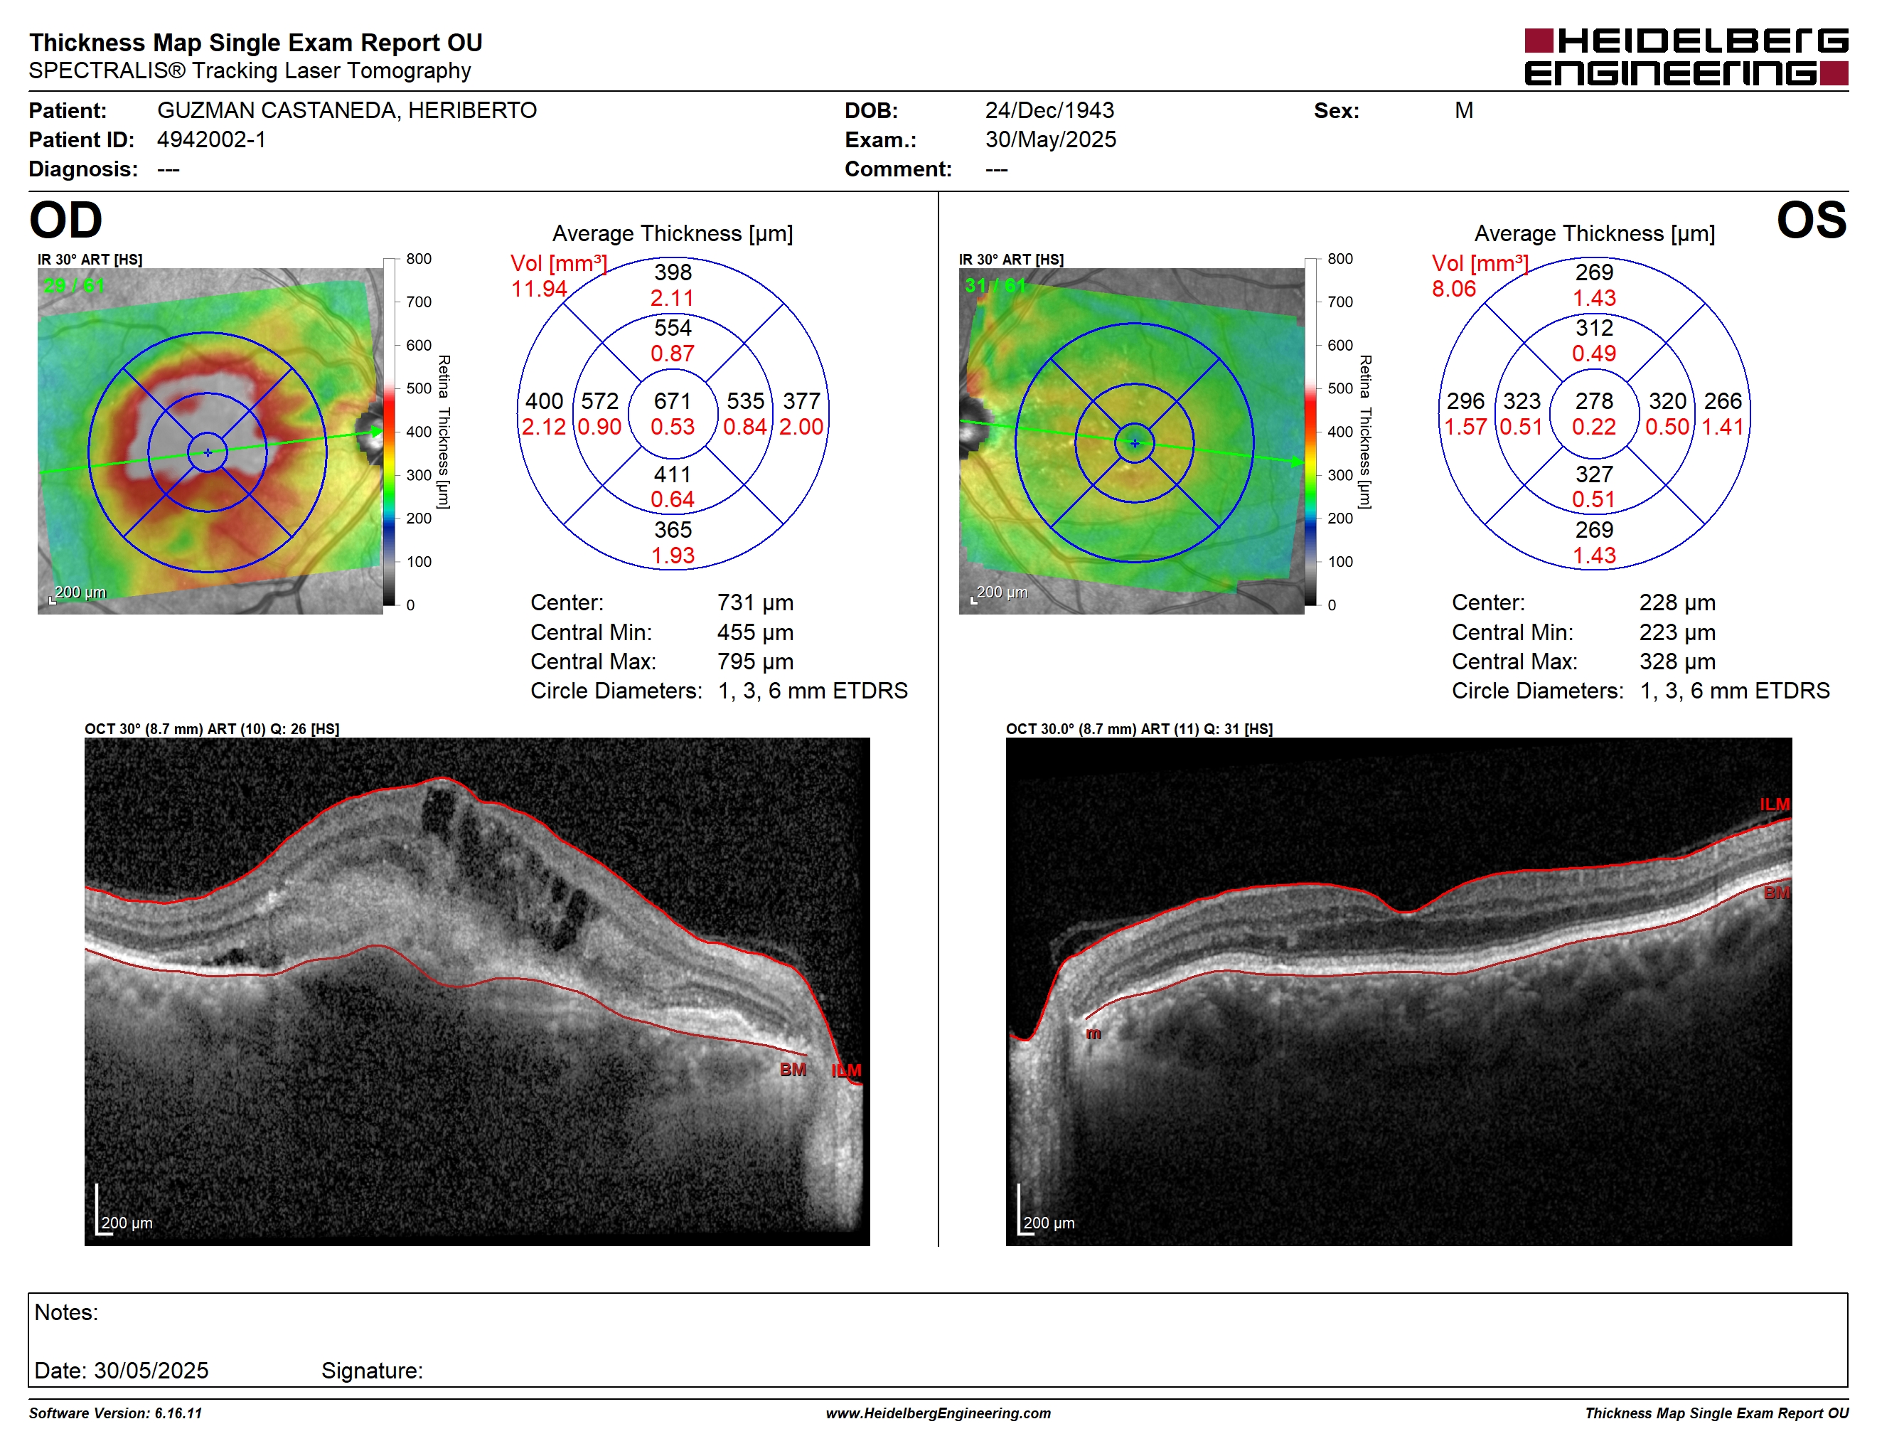The height and width of the screenshot is (1451, 1877).
Task: Click the OD retina thickness color scale bar
Action: coord(390,432)
